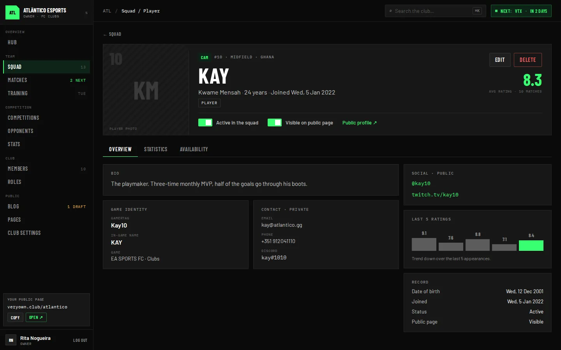Click the ATL club logo badge
561x350 pixels.
pos(12,12)
